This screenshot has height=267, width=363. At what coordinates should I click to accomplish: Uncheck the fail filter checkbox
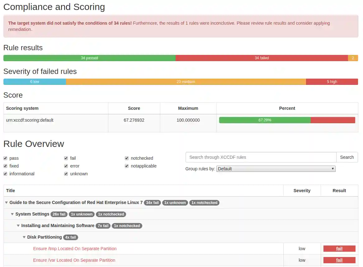(66, 158)
